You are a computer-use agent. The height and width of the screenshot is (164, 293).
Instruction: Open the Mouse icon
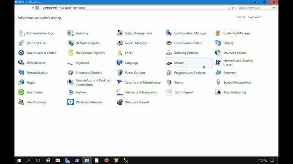[169, 63]
